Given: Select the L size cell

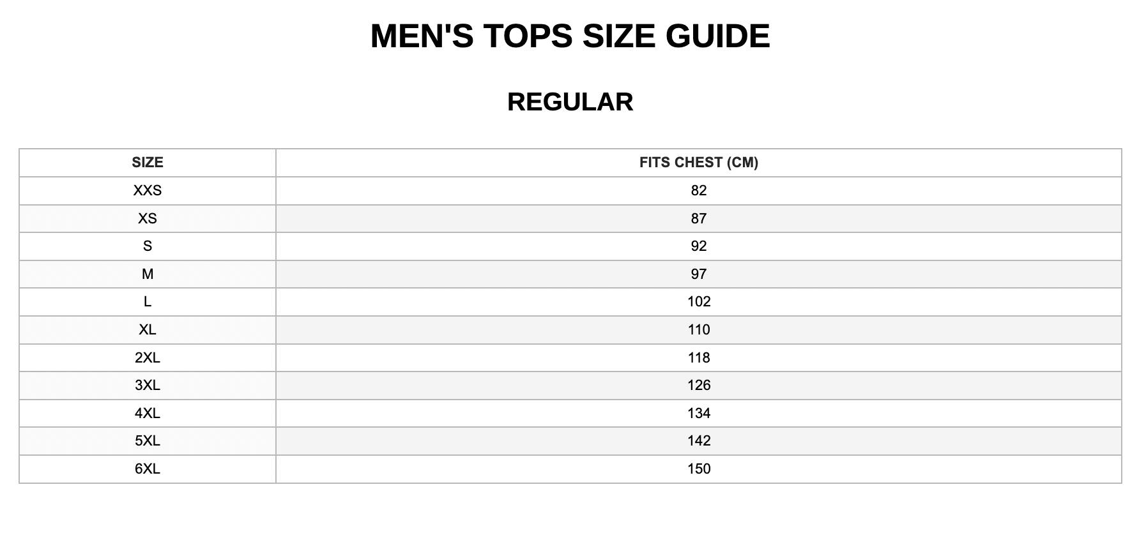Looking at the screenshot, I should tap(148, 302).
